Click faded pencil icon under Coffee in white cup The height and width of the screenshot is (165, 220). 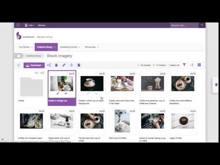coord(88,93)
